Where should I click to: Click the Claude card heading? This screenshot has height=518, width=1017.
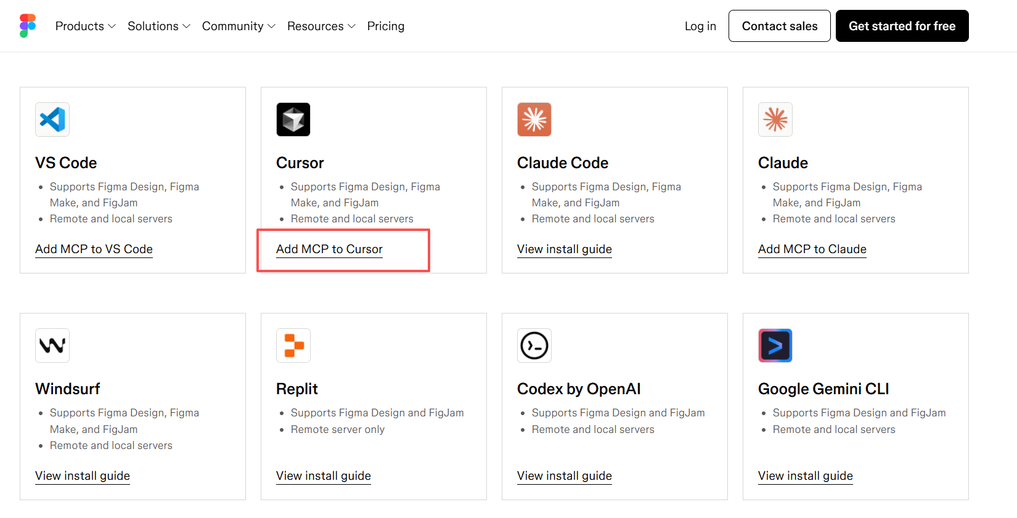783,163
